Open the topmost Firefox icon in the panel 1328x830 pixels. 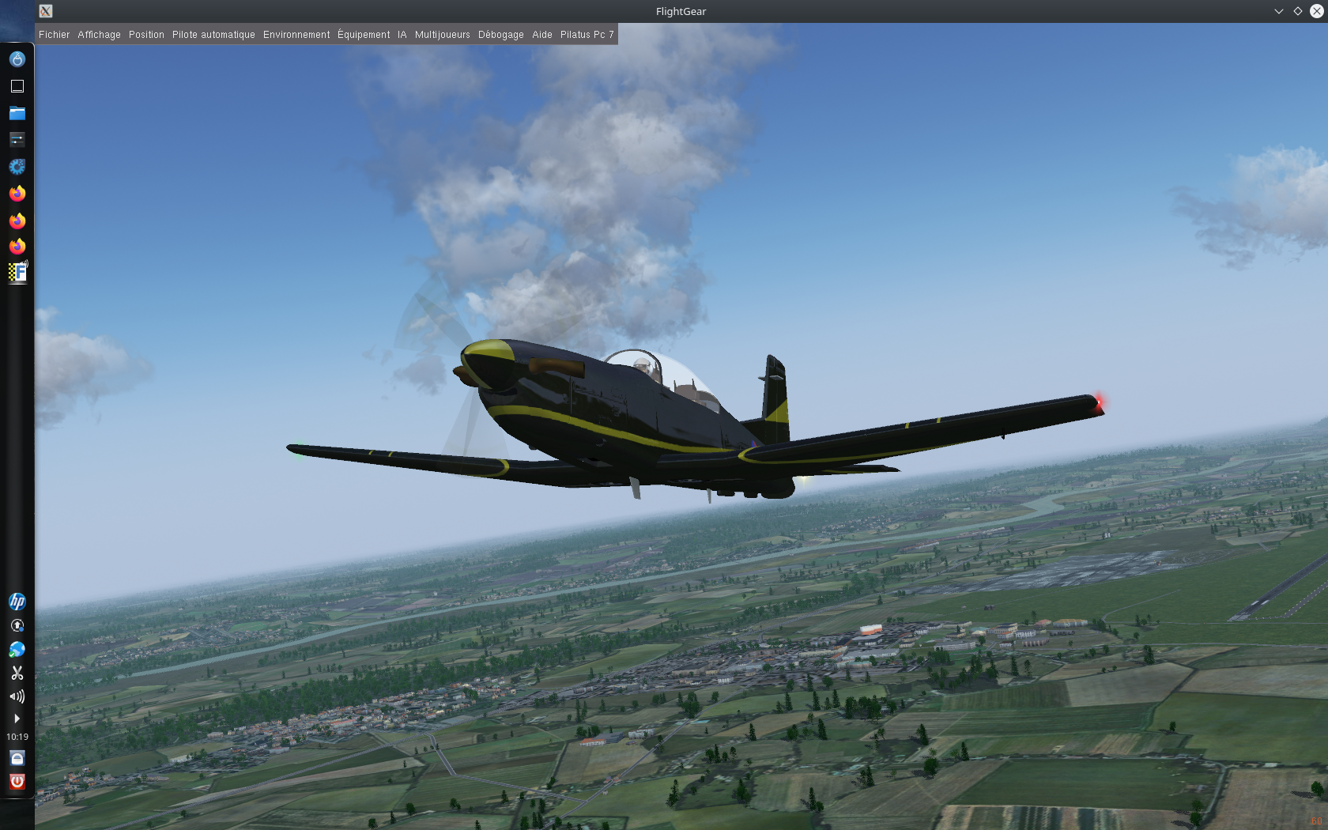17,194
